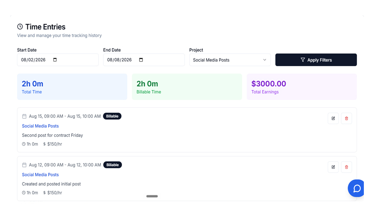Click the calendar icon on the Aug 15 entry

pyautogui.click(x=24, y=116)
